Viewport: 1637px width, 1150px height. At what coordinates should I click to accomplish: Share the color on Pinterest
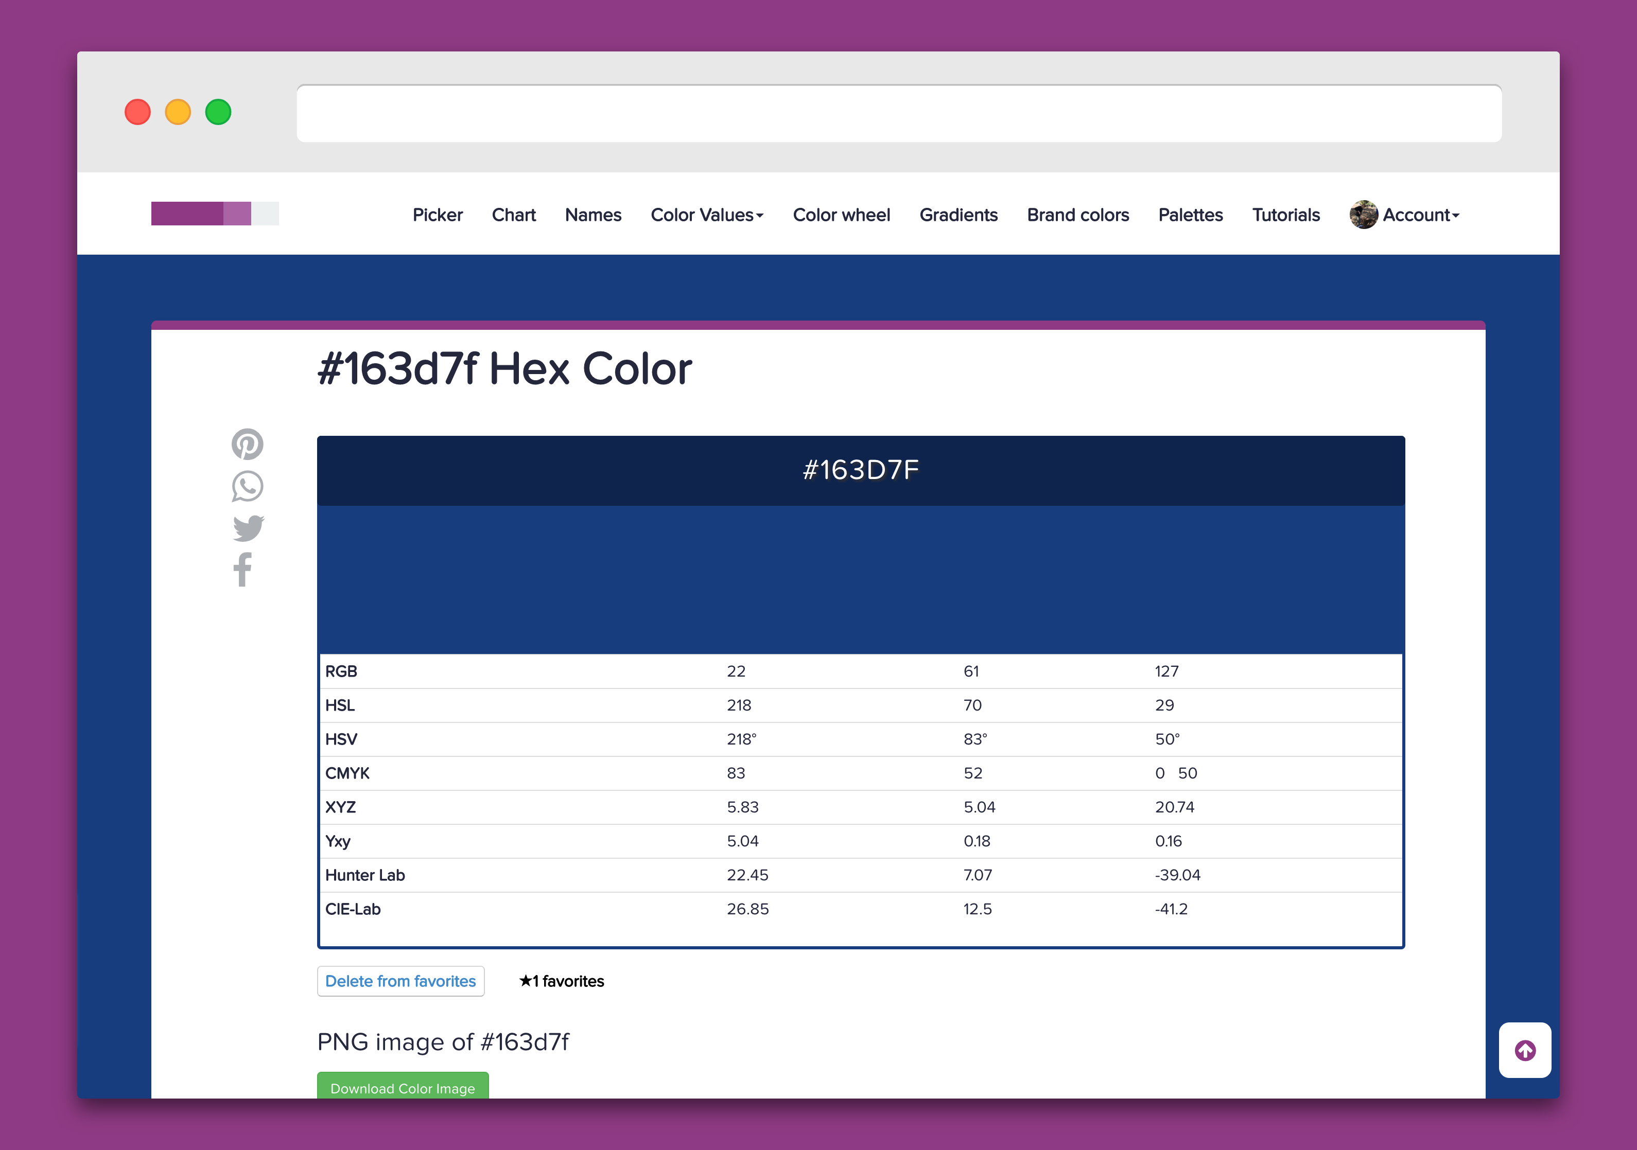click(248, 444)
